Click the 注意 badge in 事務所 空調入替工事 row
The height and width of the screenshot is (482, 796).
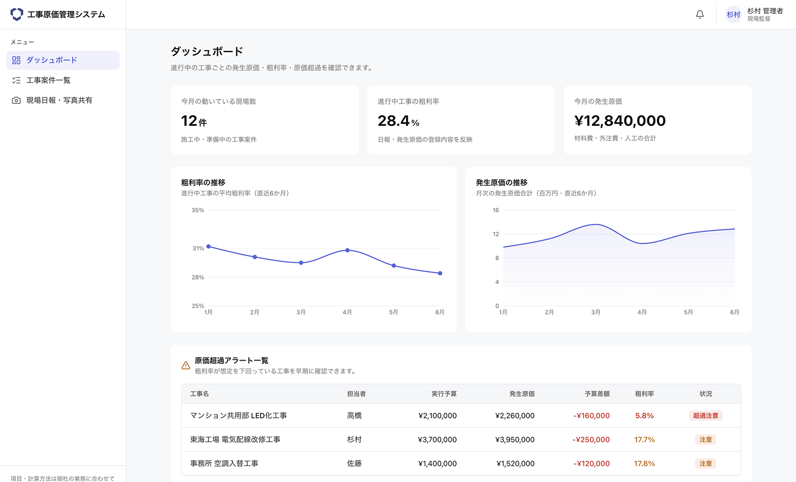click(x=705, y=463)
